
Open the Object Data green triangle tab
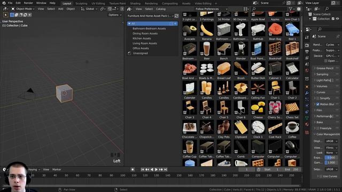click(307, 118)
